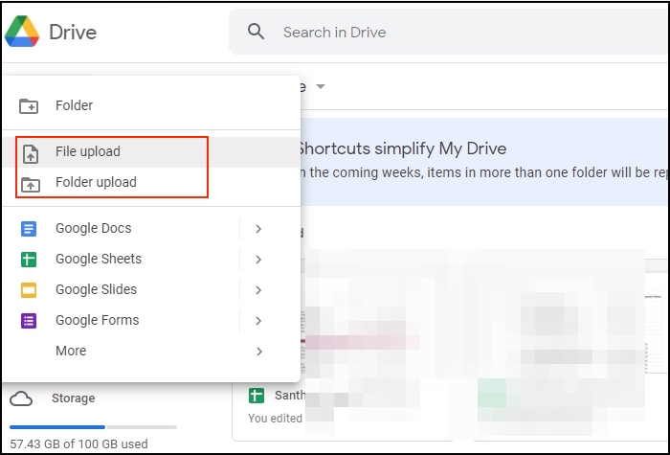Screen dimensions: 670x455
Task: Expand the Google Slides submenu arrow
Action: (258, 290)
